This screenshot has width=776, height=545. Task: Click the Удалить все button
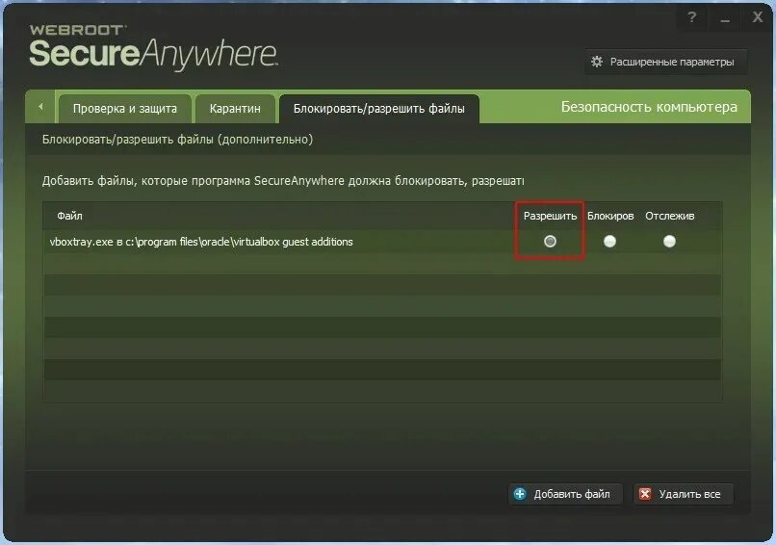[x=683, y=494]
